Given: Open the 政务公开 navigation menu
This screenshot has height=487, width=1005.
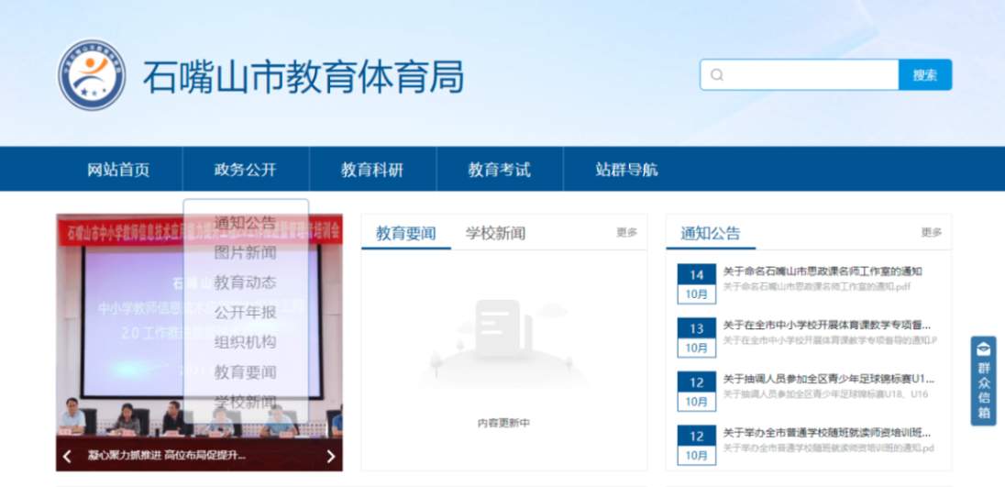Looking at the screenshot, I should click(245, 170).
